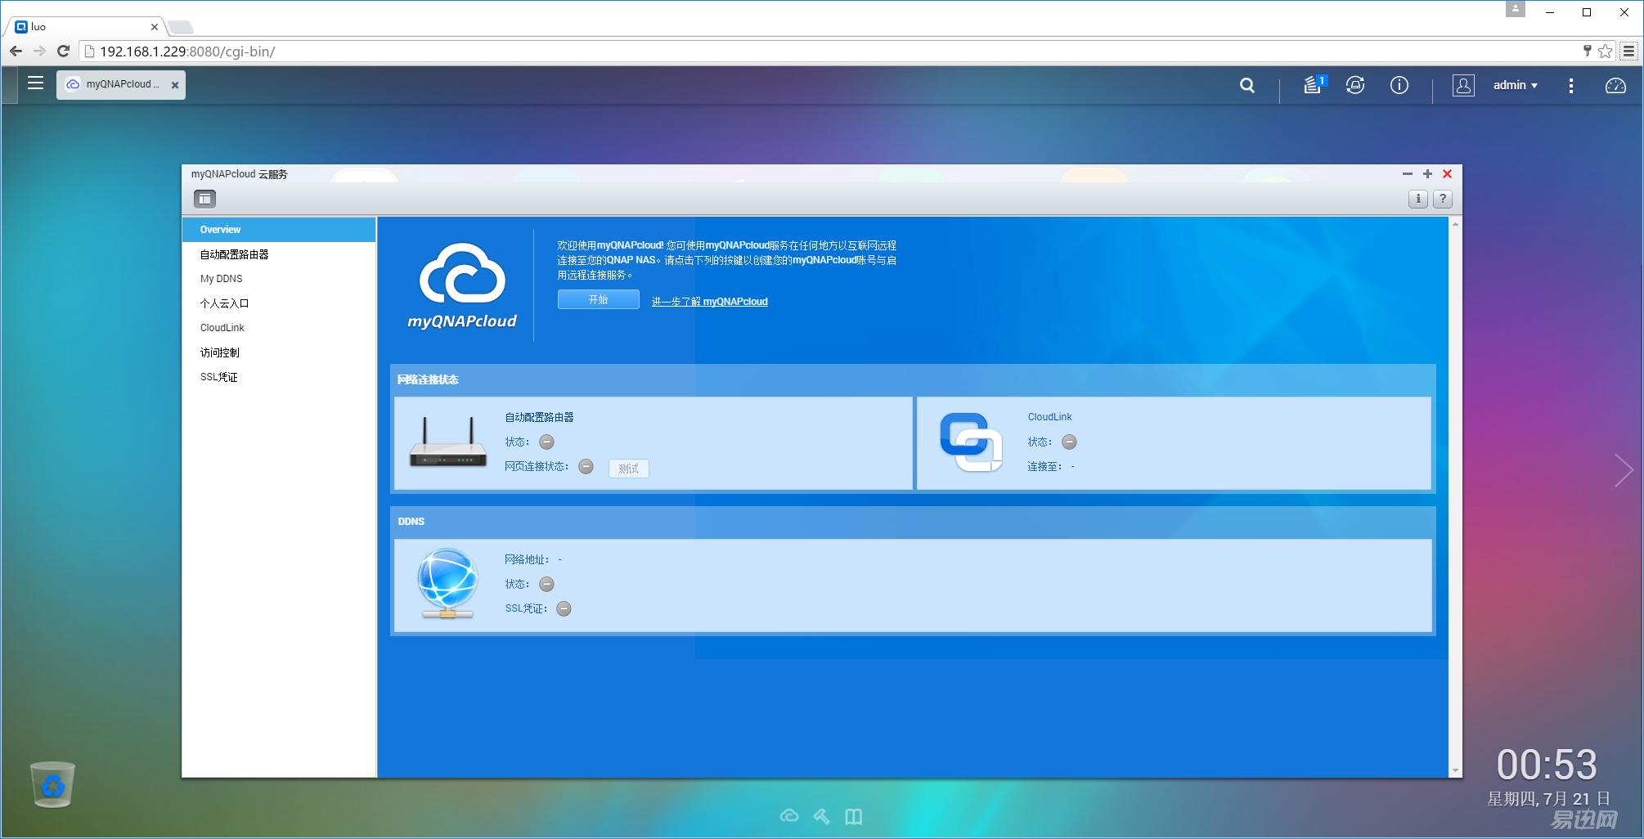The width and height of the screenshot is (1644, 839).
Task: Click the 自动配置路由器 状态 indicator
Action: coord(546,442)
